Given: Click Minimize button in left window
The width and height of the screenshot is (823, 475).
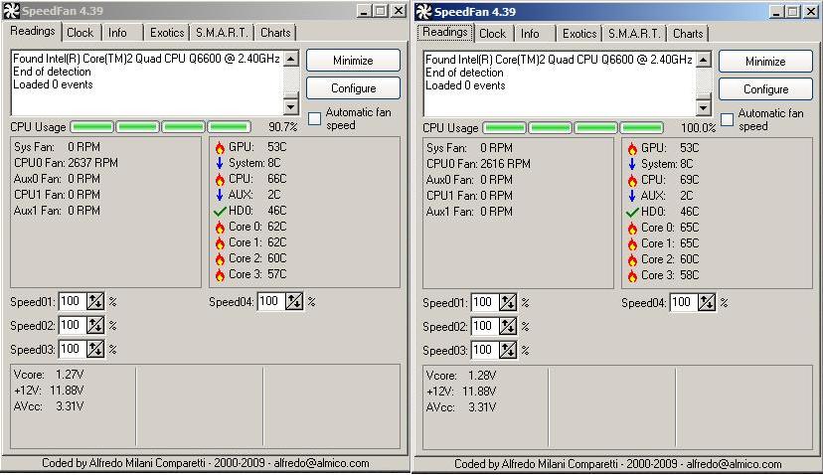Looking at the screenshot, I should point(353,61).
